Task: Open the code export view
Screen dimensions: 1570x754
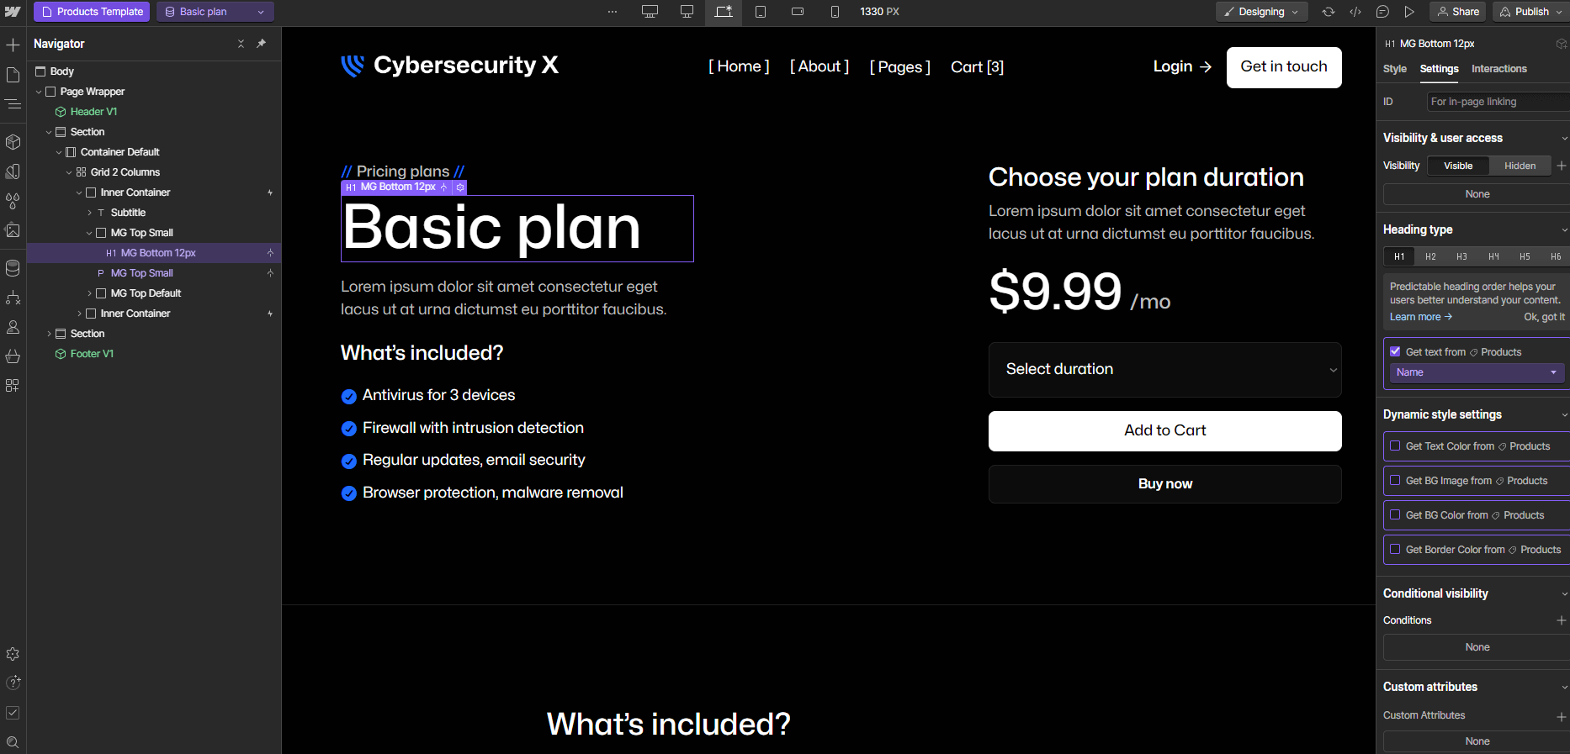Action: pos(1356,12)
